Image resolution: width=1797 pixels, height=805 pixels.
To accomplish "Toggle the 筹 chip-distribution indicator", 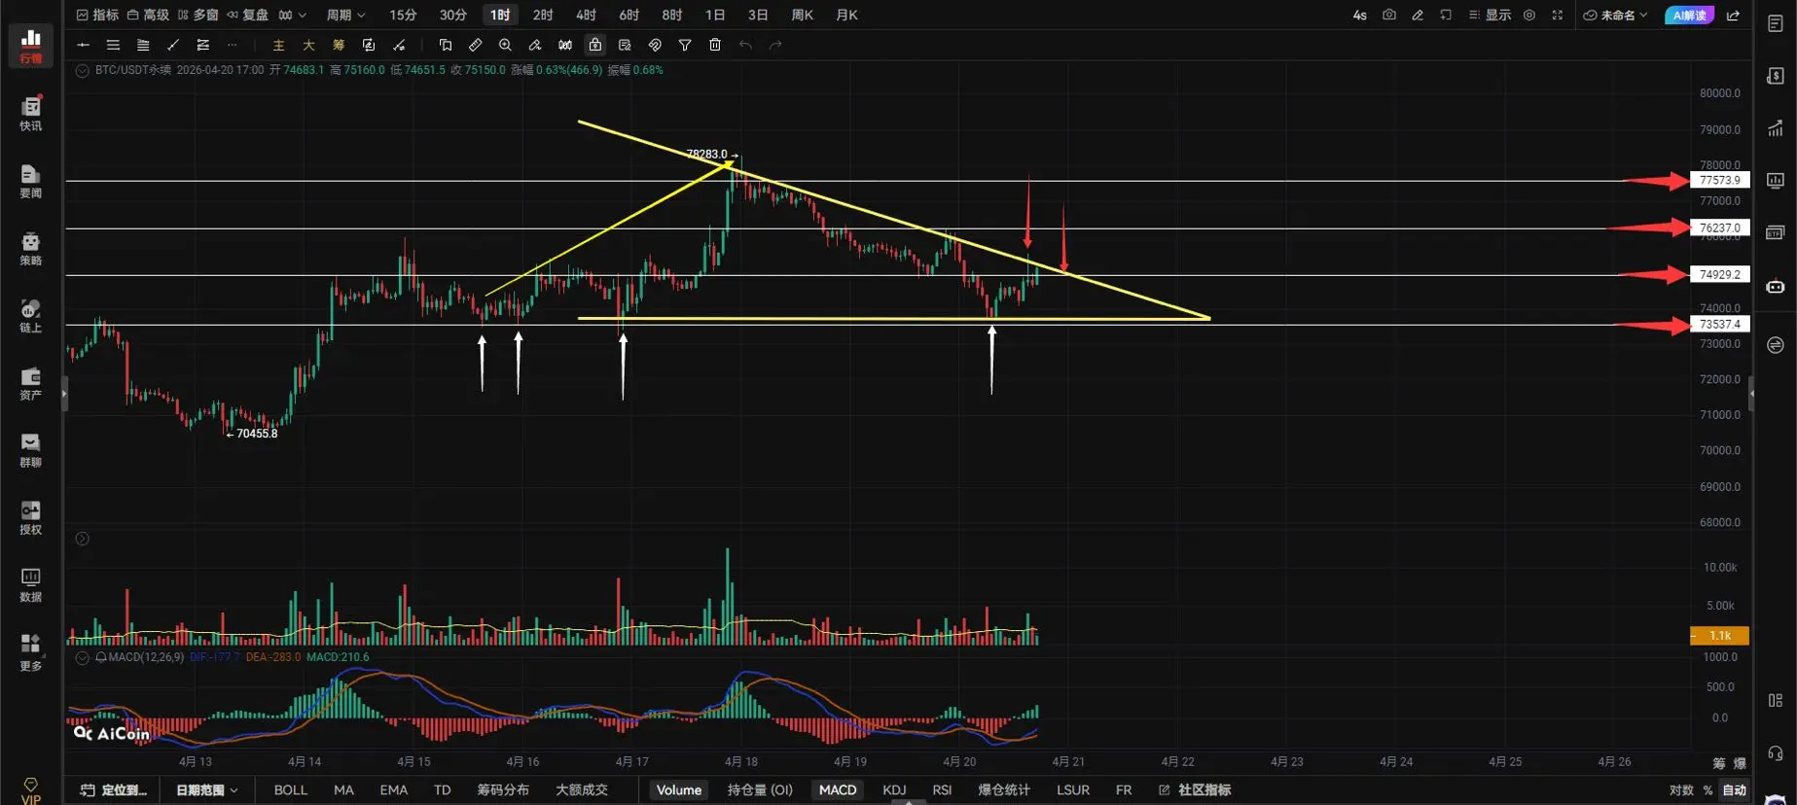I will pos(339,45).
